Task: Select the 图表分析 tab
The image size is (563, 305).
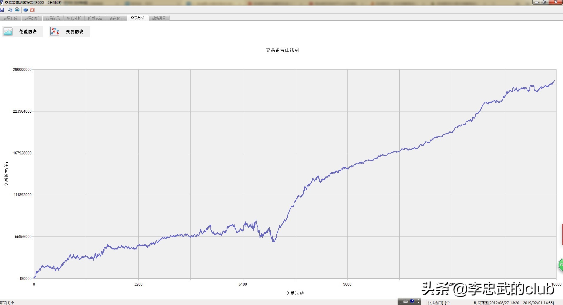Action: pyautogui.click(x=137, y=18)
